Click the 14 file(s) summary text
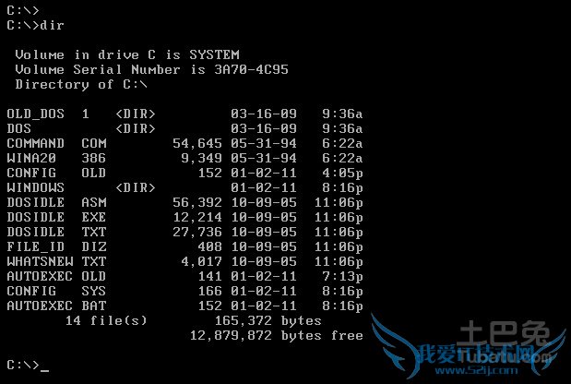 [106, 320]
